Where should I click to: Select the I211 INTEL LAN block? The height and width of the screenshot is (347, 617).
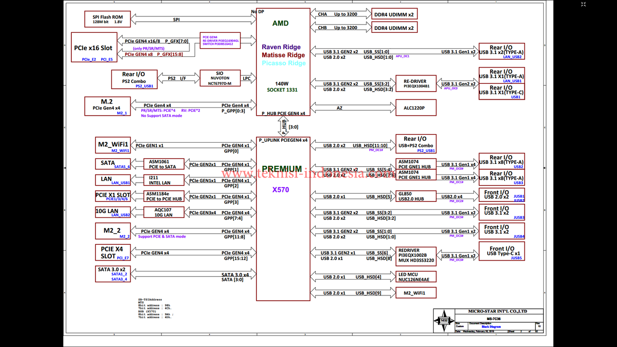point(163,180)
